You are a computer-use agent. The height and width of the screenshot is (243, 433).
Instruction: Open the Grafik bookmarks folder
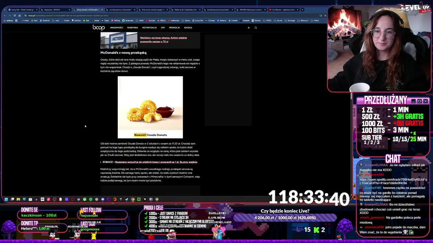pyautogui.click(x=140, y=21)
